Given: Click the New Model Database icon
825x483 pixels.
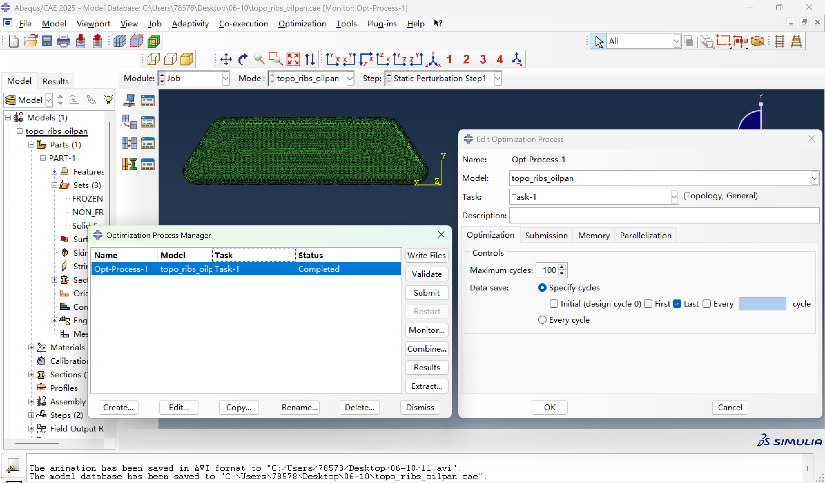Looking at the screenshot, I should point(14,42).
